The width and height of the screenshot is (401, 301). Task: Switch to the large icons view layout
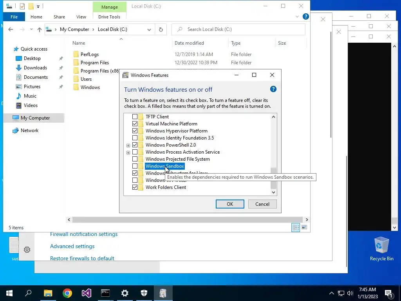click(x=304, y=227)
